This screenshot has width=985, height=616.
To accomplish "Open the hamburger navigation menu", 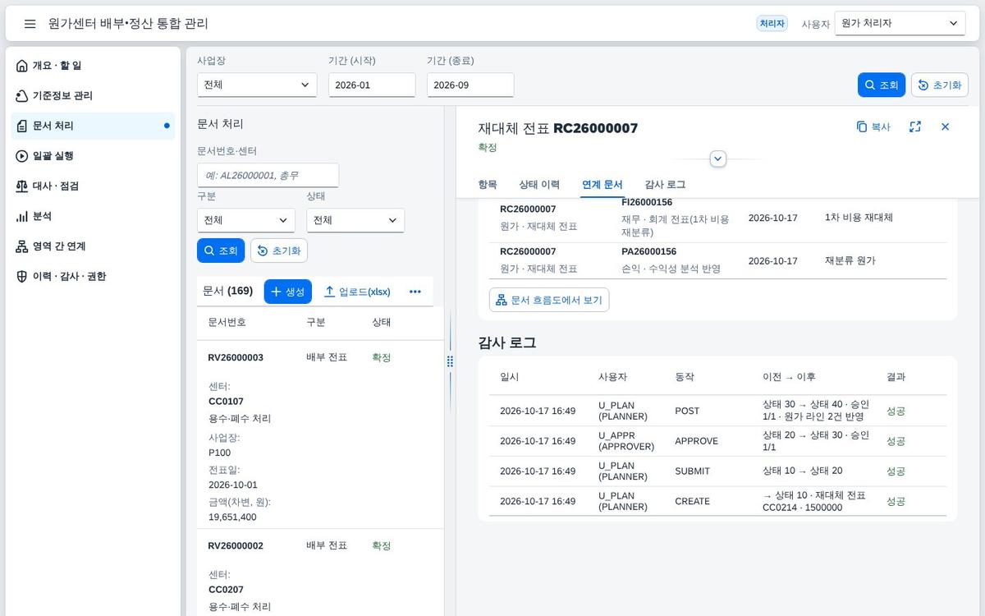I will [30, 24].
